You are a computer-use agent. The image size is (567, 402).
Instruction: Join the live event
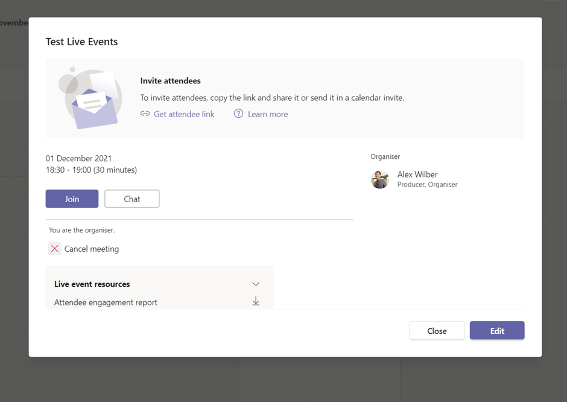point(72,199)
